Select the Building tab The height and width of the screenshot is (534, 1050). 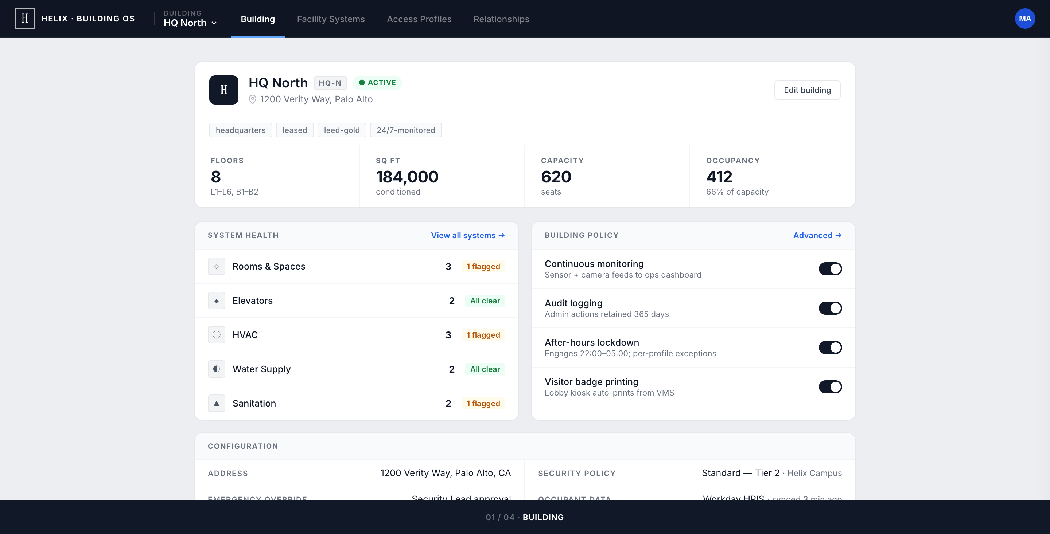258,19
